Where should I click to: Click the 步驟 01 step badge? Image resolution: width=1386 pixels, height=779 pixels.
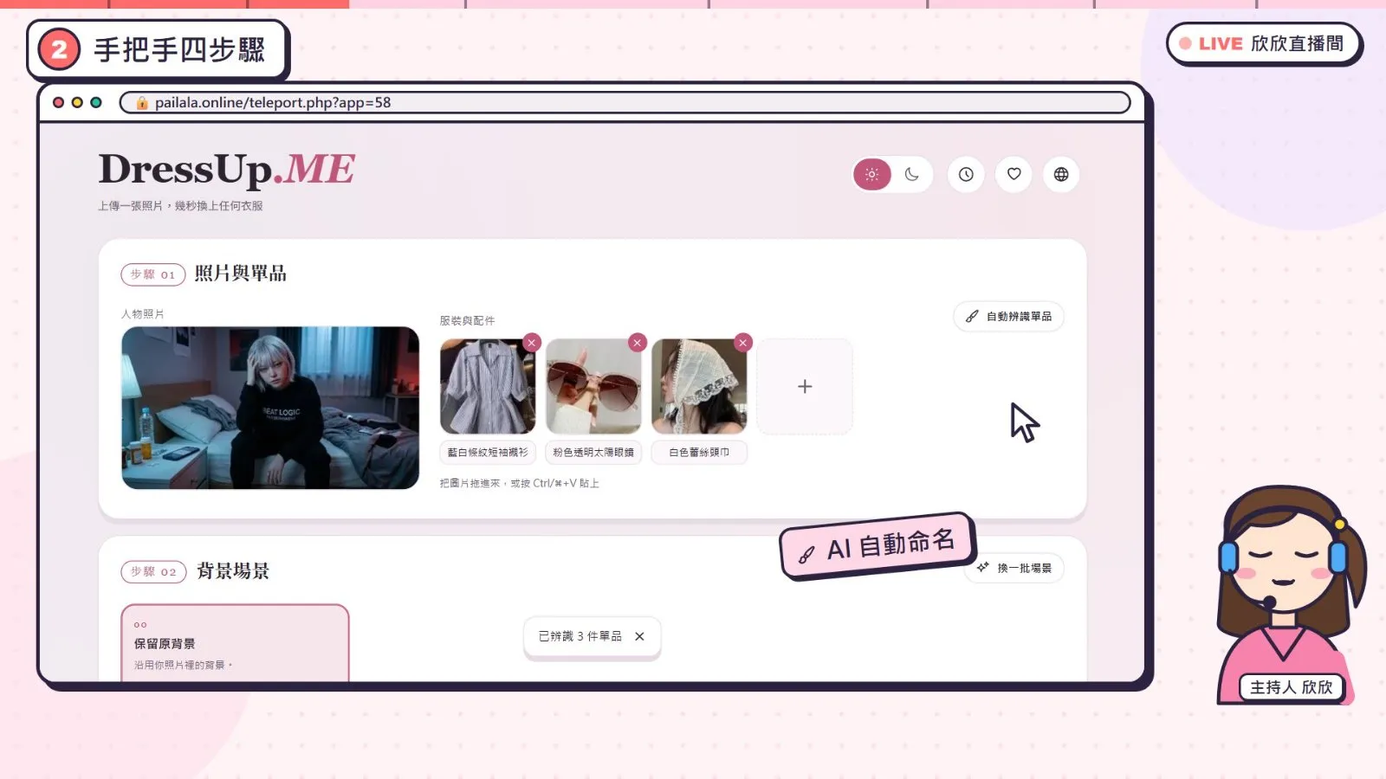tap(153, 274)
